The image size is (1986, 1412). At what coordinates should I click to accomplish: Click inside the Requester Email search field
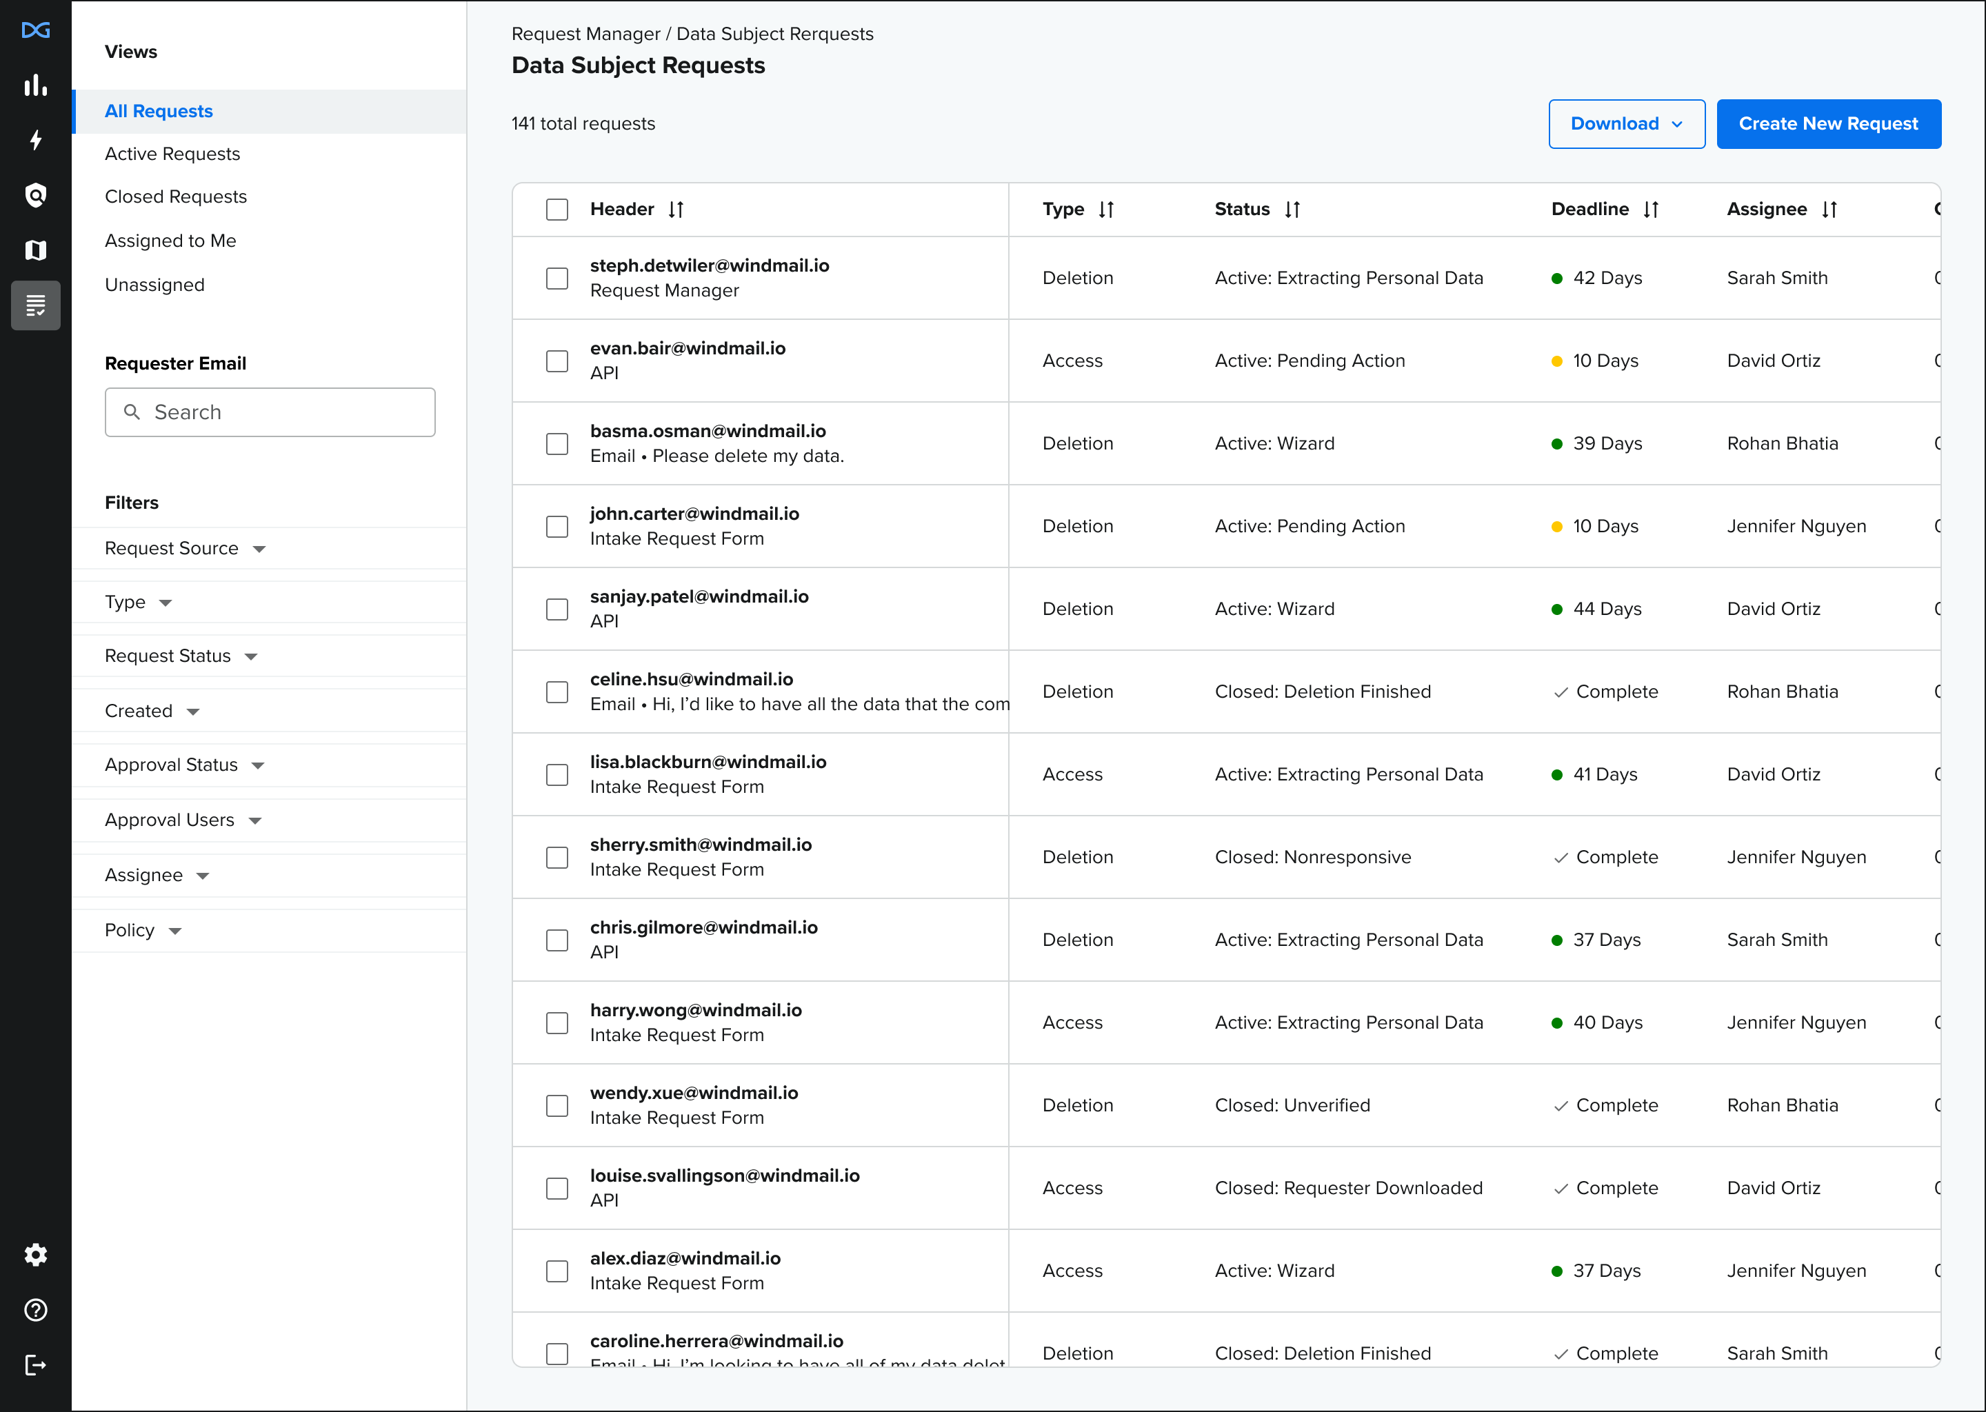[x=270, y=411]
